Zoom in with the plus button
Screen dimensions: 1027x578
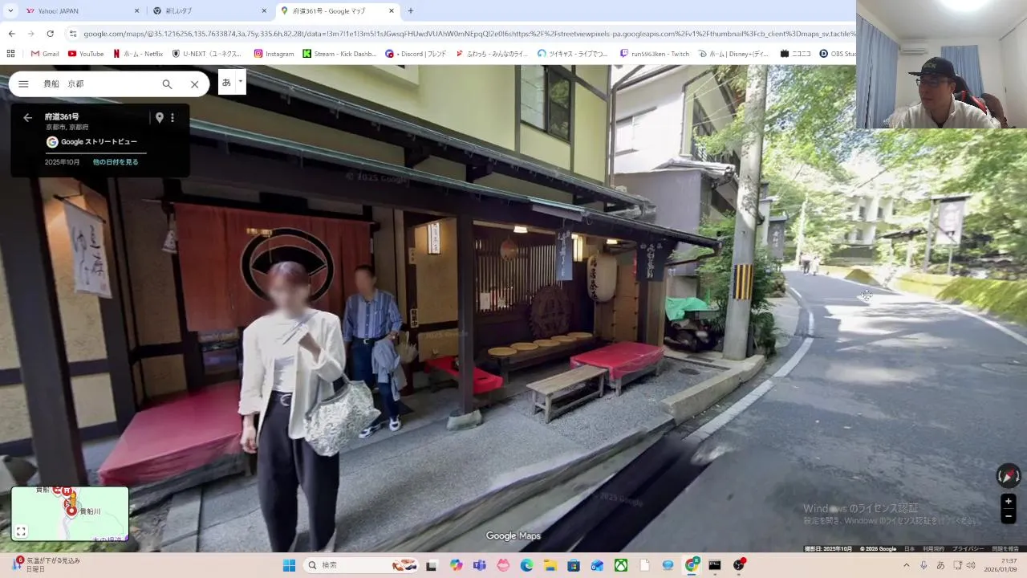click(x=1009, y=502)
